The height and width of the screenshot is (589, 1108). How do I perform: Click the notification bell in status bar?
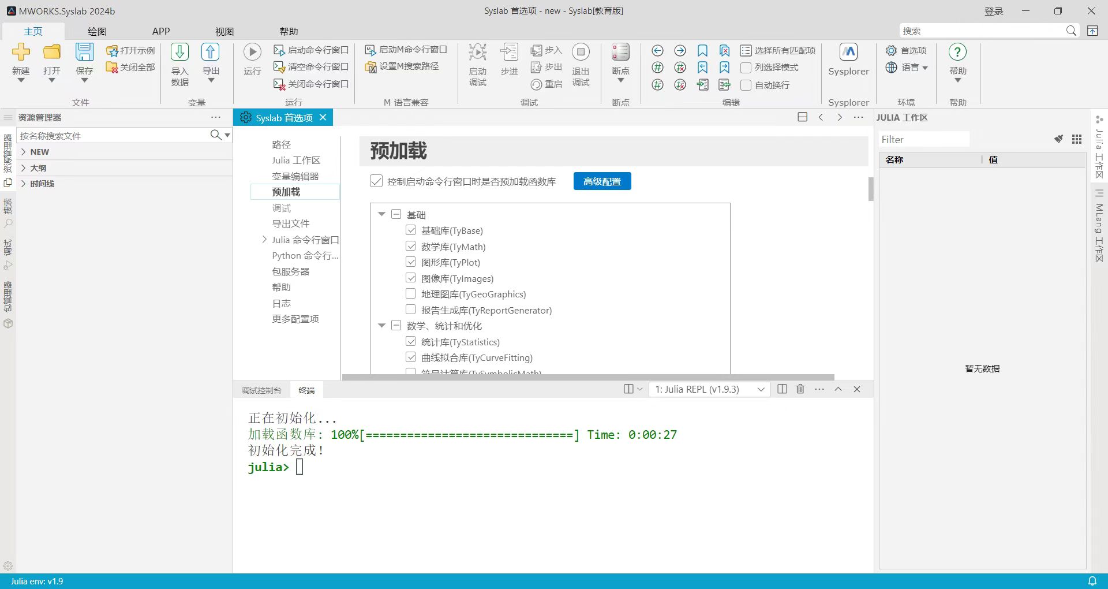point(1092,581)
